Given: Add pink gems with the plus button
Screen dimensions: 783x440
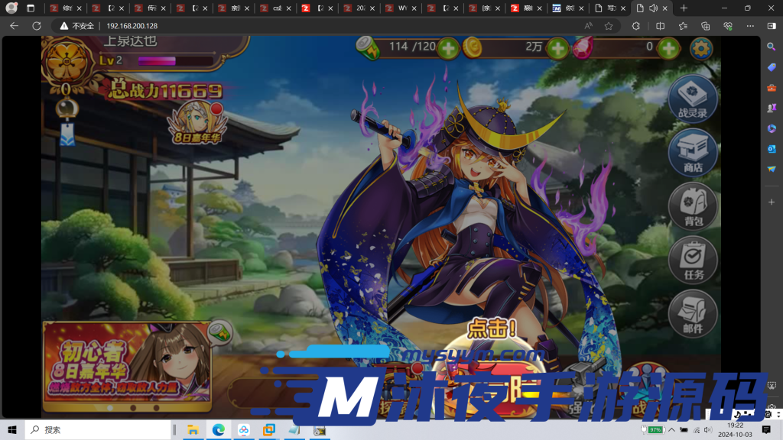Looking at the screenshot, I should point(668,49).
